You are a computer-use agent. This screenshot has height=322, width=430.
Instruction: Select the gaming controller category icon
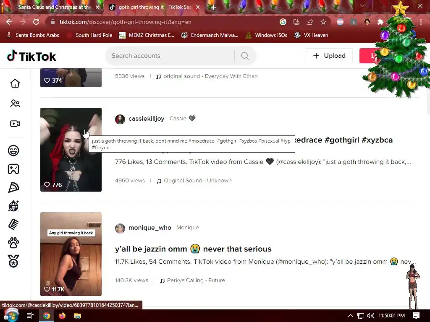pyautogui.click(x=13, y=169)
